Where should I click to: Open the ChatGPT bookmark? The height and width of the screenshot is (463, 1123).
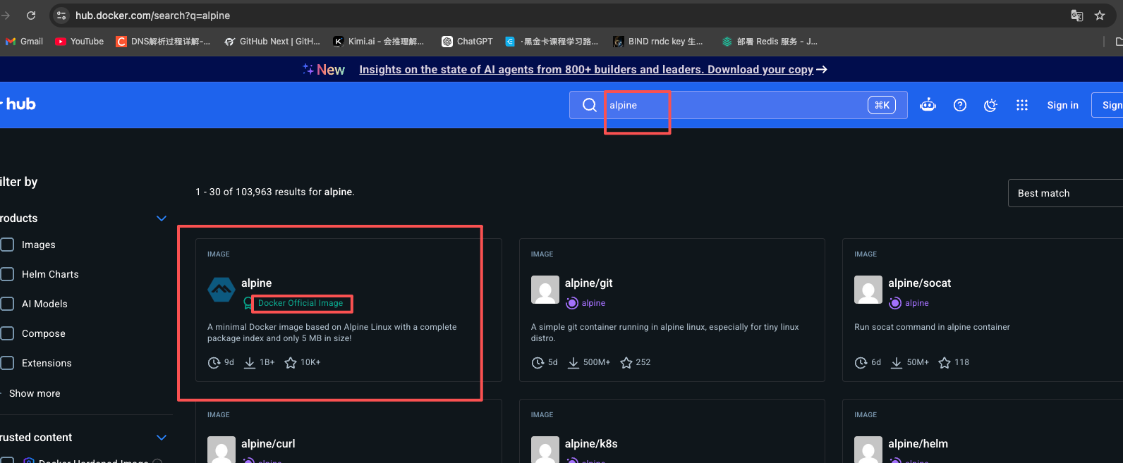(x=467, y=42)
